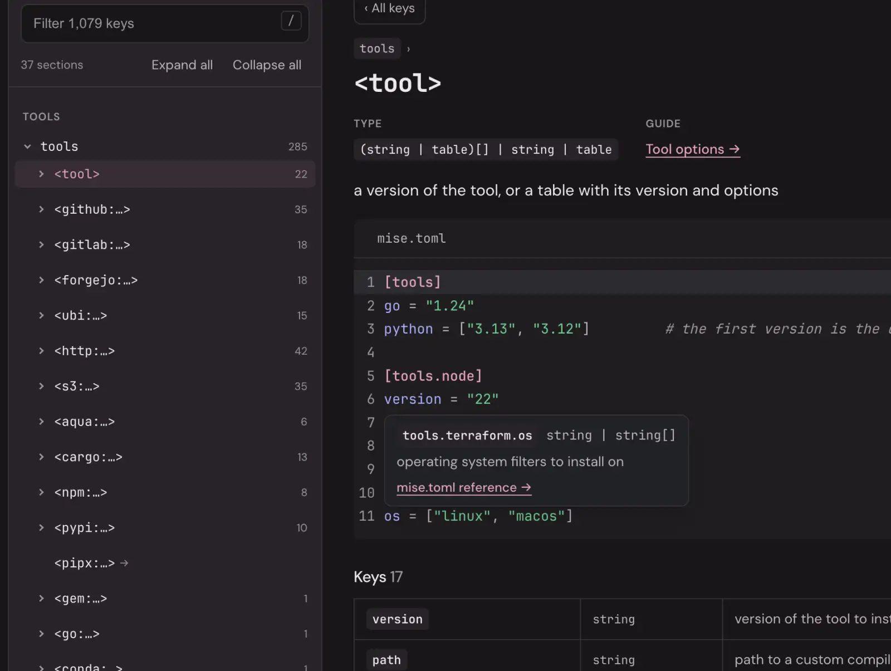Focus the Filter 1,079 keys search field

[164, 23]
